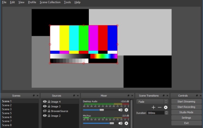Pop out the Scenes dock panel
203x128 pixels.
(34, 96)
